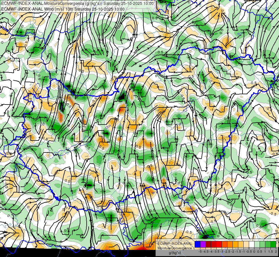Click the lightest green legend swatch
The height and width of the screenshot is (257, 279).
pyautogui.click(x=257, y=244)
